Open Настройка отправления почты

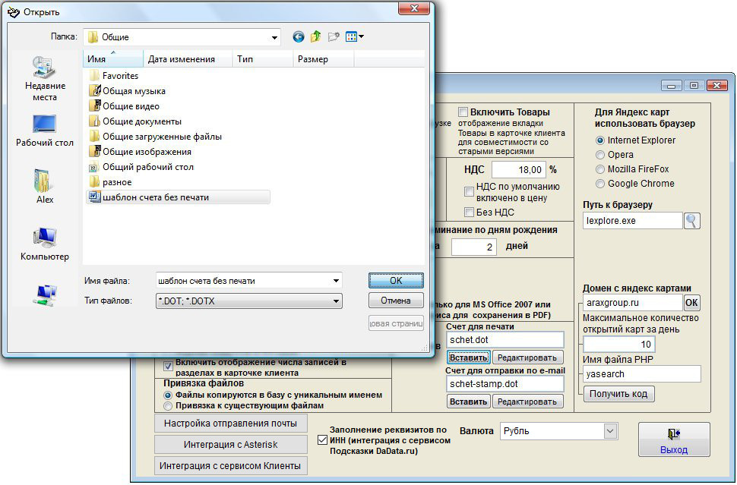click(231, 424)
